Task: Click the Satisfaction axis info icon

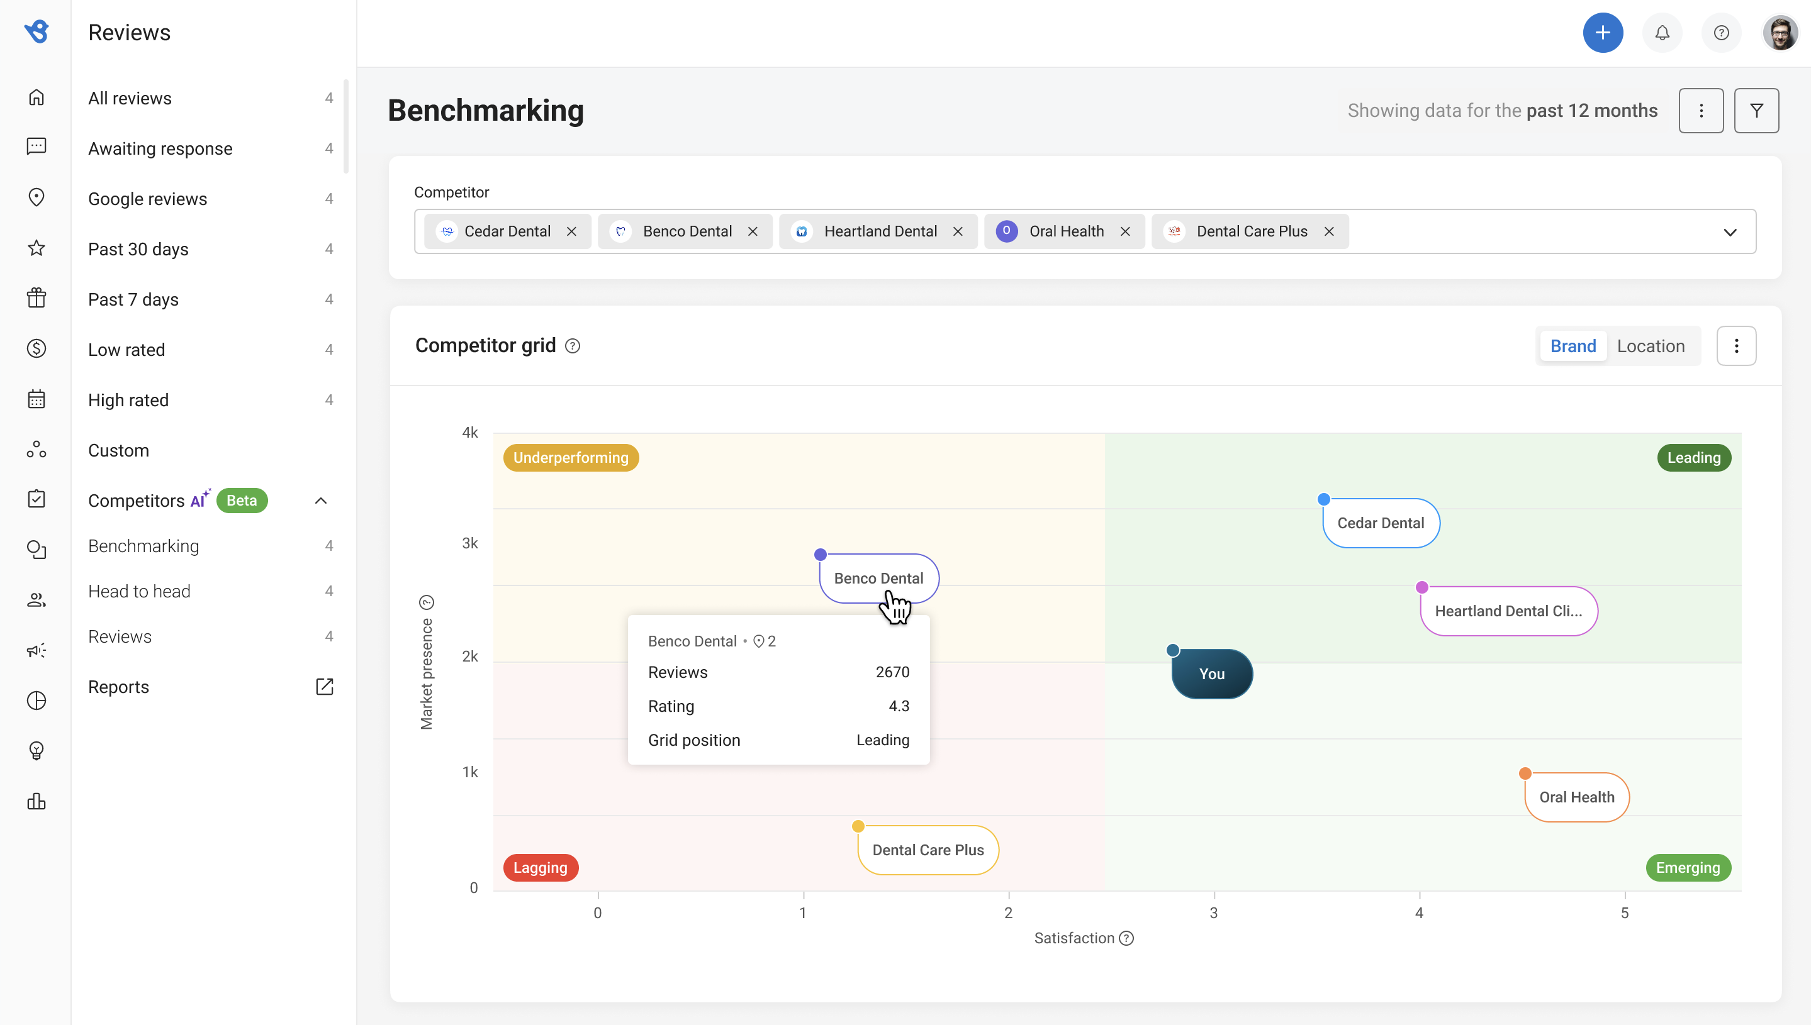Action: [1126, 938]
